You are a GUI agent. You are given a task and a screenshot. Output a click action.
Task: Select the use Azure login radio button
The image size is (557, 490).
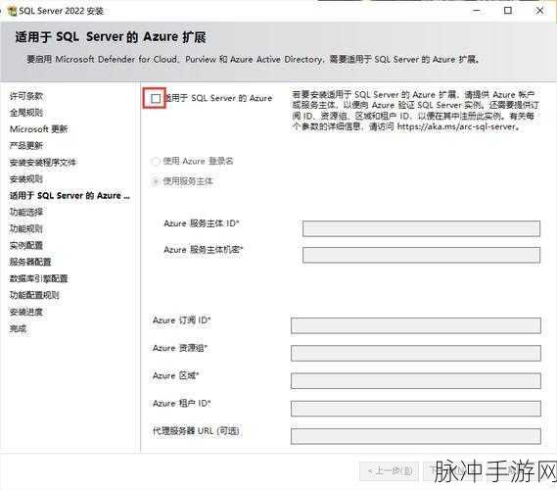pyautogui.click(x=155, y=162)
